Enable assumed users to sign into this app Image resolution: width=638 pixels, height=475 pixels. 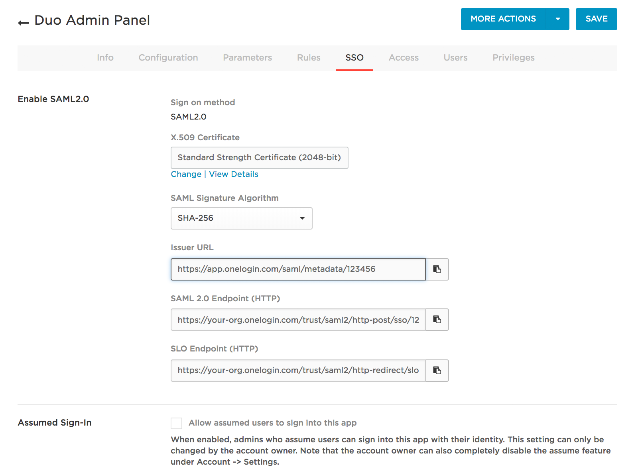(176, 423)
